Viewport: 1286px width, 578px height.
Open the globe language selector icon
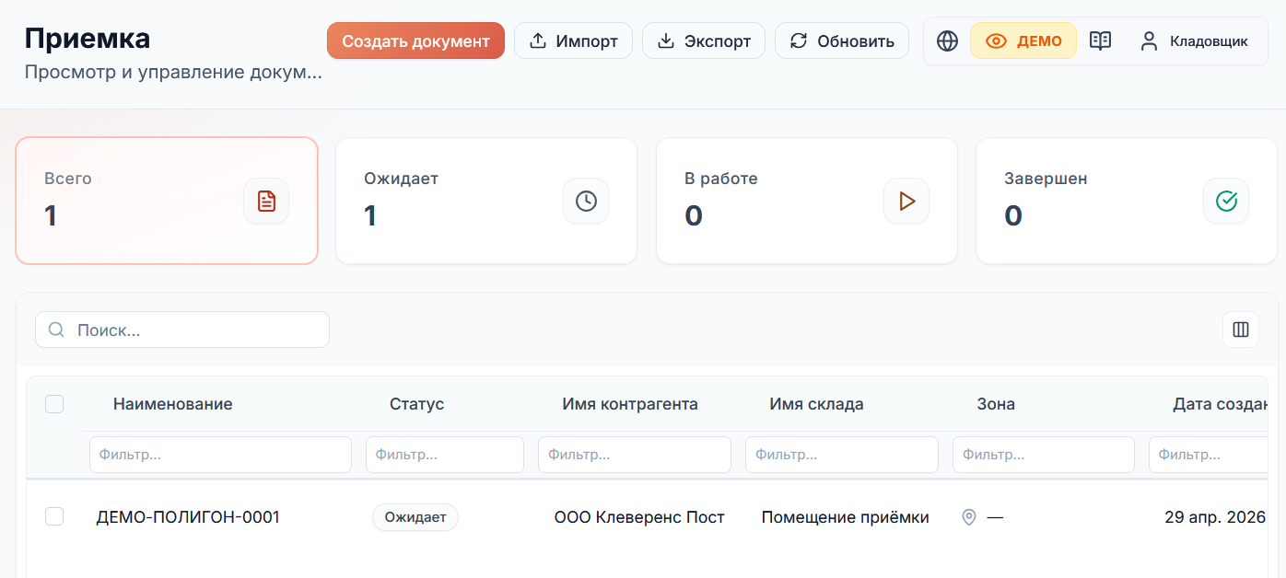(947, 40)
